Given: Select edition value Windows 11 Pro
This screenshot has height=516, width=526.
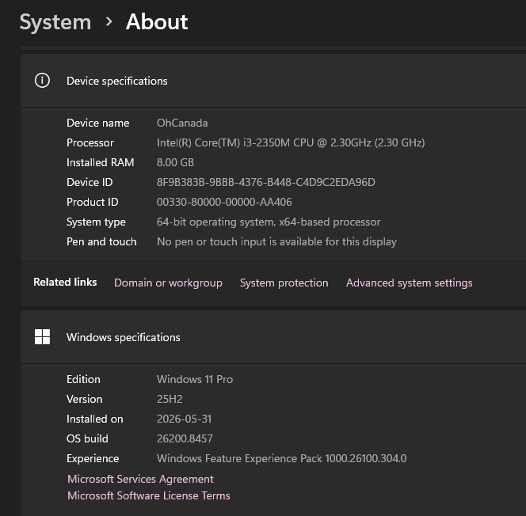Looking at the screenshot, I should click(195, 379).
